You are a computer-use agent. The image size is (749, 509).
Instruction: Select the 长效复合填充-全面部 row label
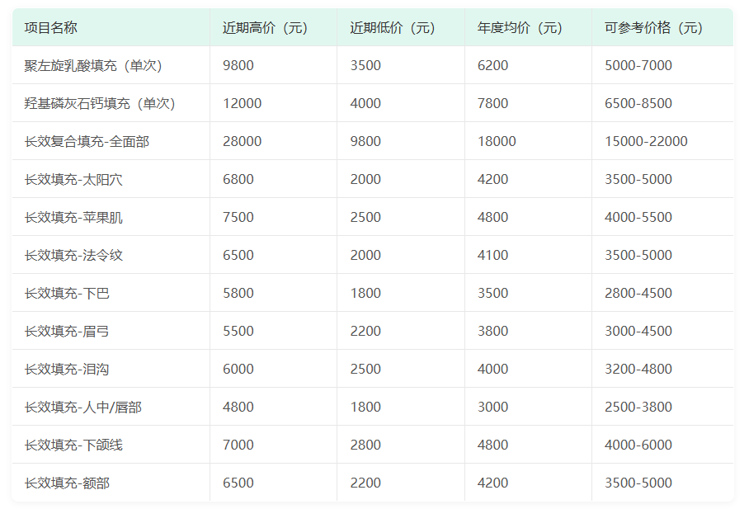coord(87,141)
